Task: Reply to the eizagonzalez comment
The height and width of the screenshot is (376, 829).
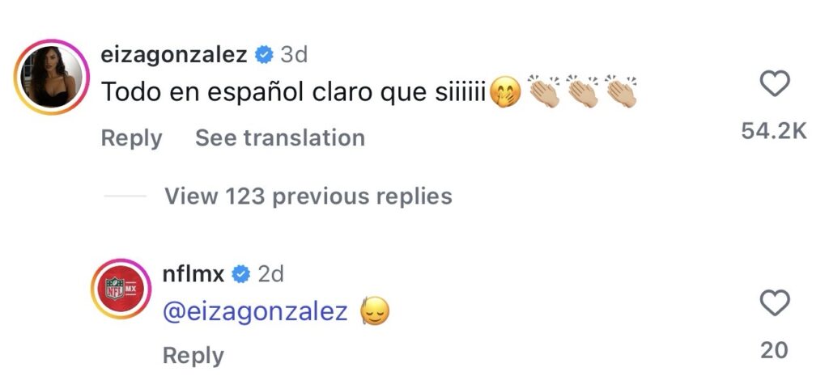Action: pyautogui.click(x=131, y=138)
